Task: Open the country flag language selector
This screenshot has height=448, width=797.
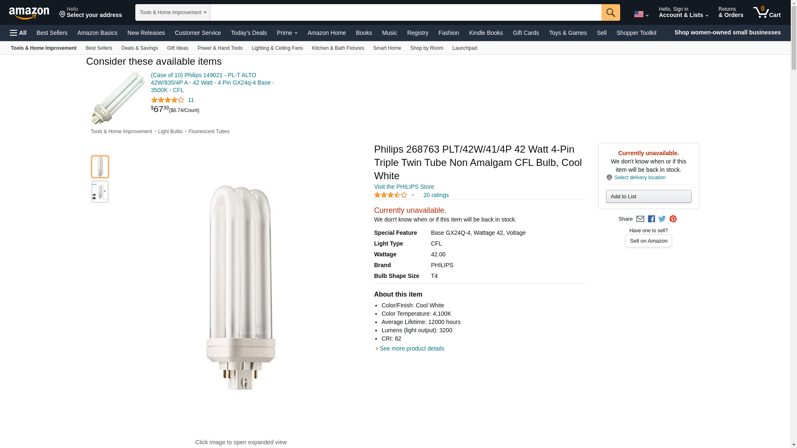Action: click(641, 14)
